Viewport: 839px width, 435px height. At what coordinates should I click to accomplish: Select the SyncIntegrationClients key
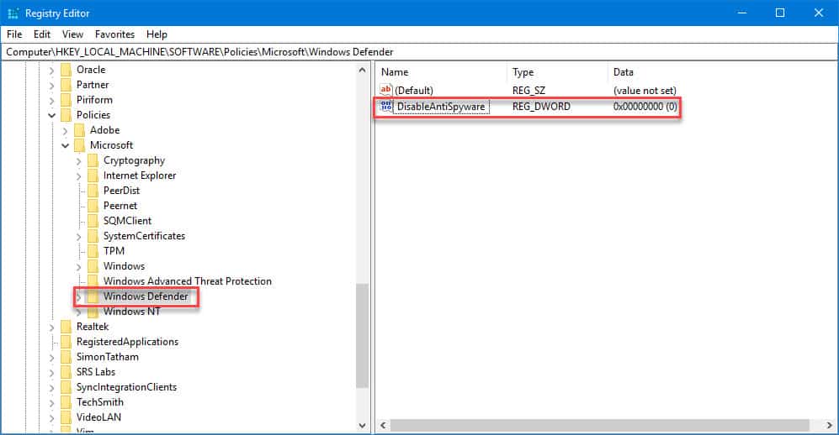(126, 387)
